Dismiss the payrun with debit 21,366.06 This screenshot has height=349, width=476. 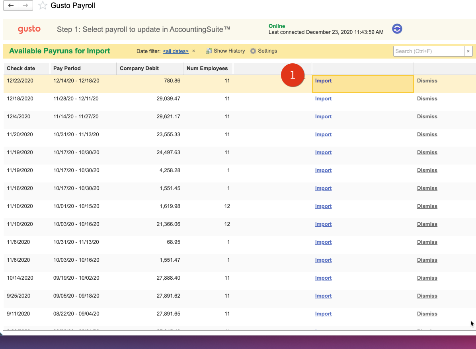click(427, 224)
